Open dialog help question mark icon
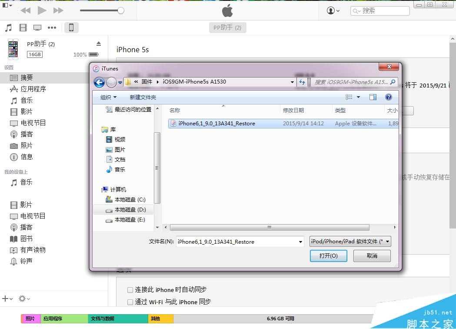Viewport: 456px width, 329px height. pyautogui.click(x=389, y=97)
